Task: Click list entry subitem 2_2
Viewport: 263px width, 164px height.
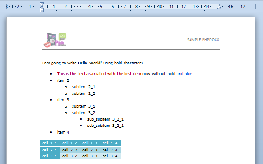Action: pos(83,93)
